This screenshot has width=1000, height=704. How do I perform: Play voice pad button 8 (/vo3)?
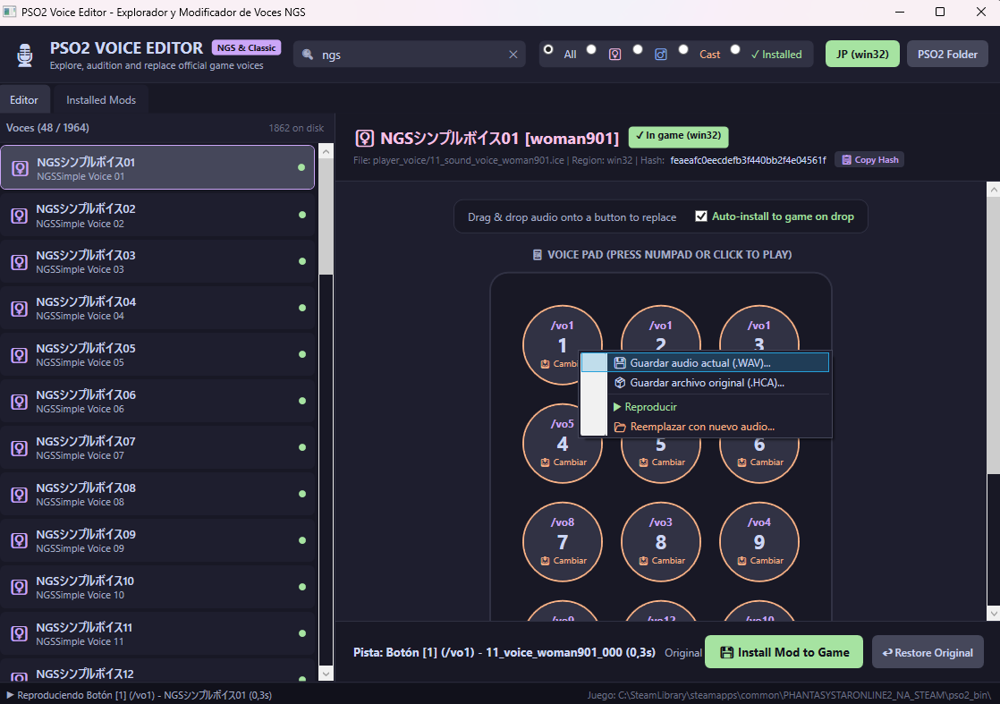661,541
